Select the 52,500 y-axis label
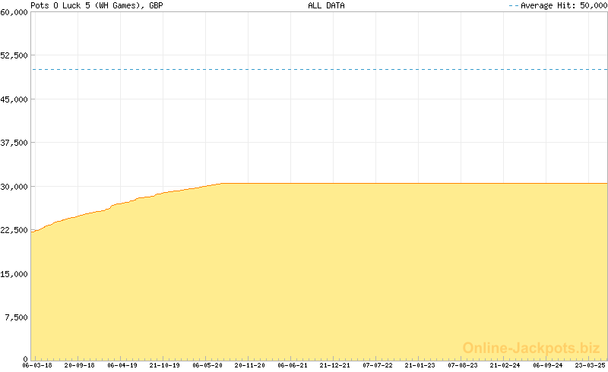Viewport: 608px width, 372px height. coord(14,55)
